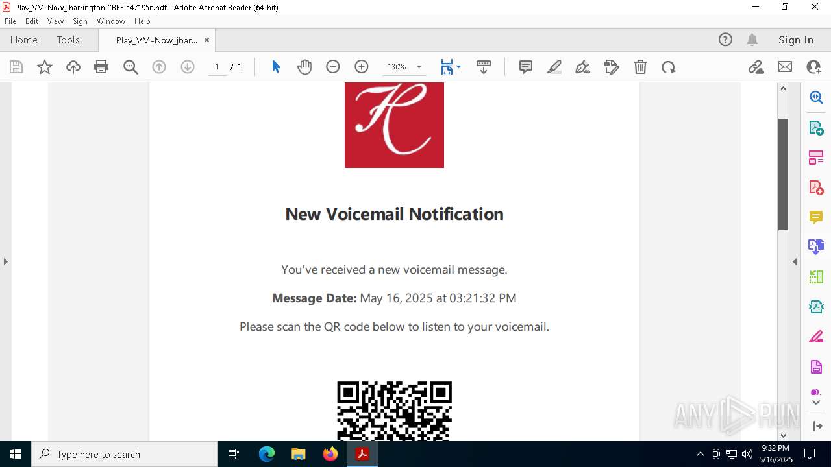Open Microsoft Edge from taskbar
831x467 pixels.
[267, 454]
